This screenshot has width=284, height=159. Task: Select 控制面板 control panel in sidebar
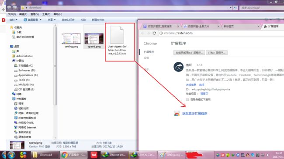19,99
